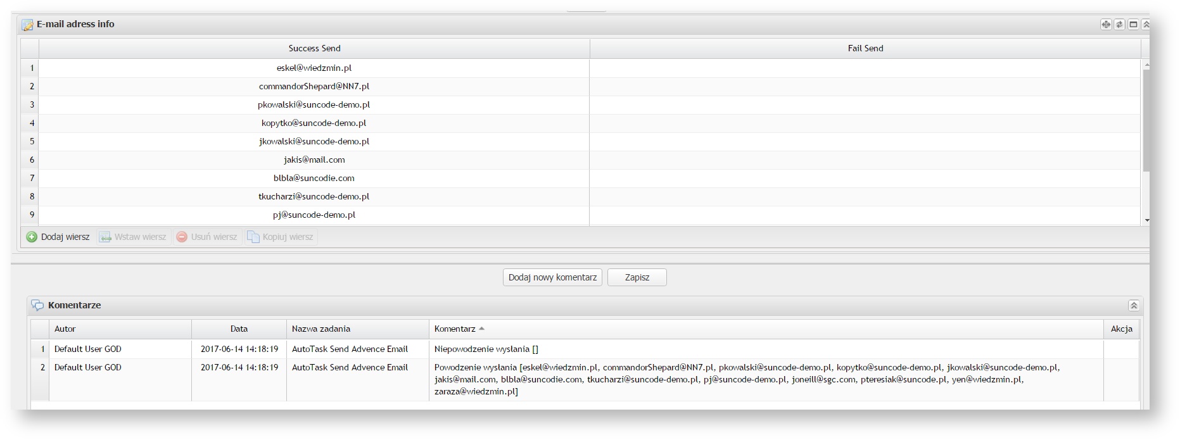Sort comments by the Autor column

120,329
